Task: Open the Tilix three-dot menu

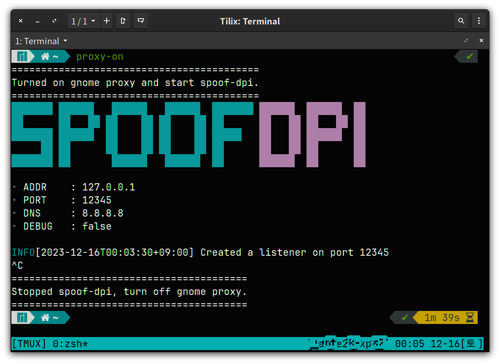Action: [478, 21]
